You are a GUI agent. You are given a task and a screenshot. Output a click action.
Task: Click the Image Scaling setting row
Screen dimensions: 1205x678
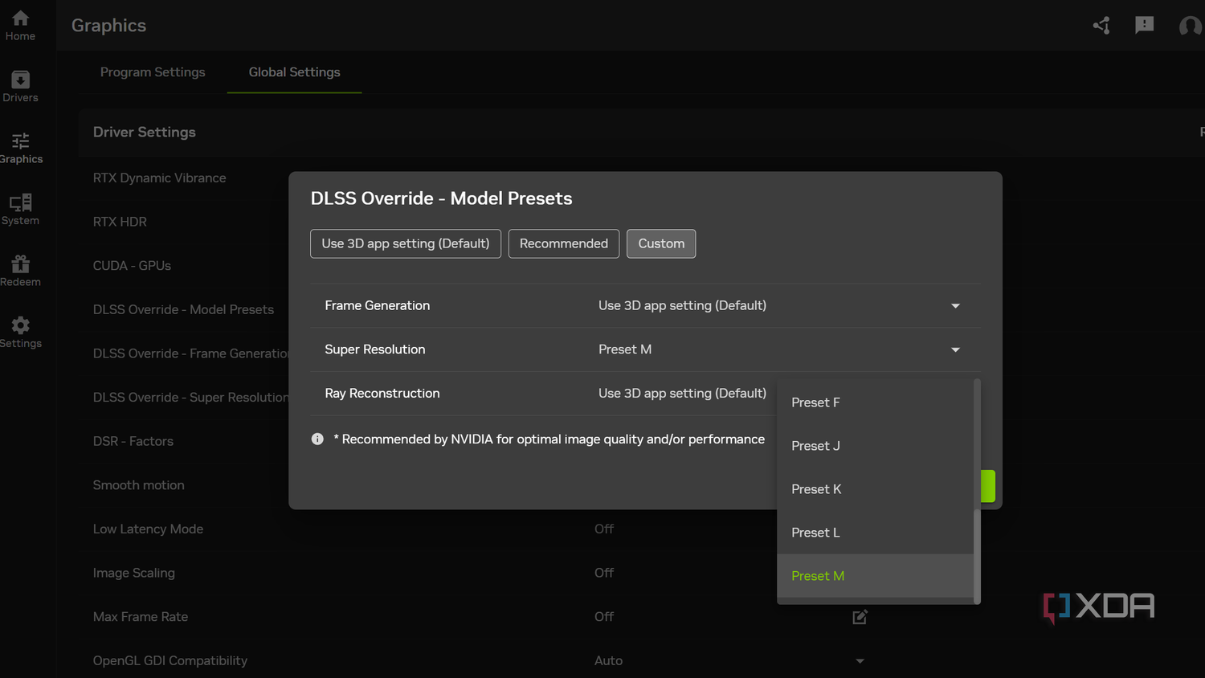coord(133,573)
